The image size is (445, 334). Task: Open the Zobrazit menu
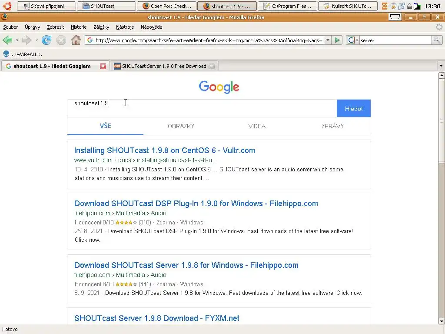pos(55,27)
